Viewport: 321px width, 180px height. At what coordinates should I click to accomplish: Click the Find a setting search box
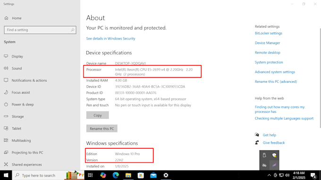pyautogui.click(x=40, y=30)
